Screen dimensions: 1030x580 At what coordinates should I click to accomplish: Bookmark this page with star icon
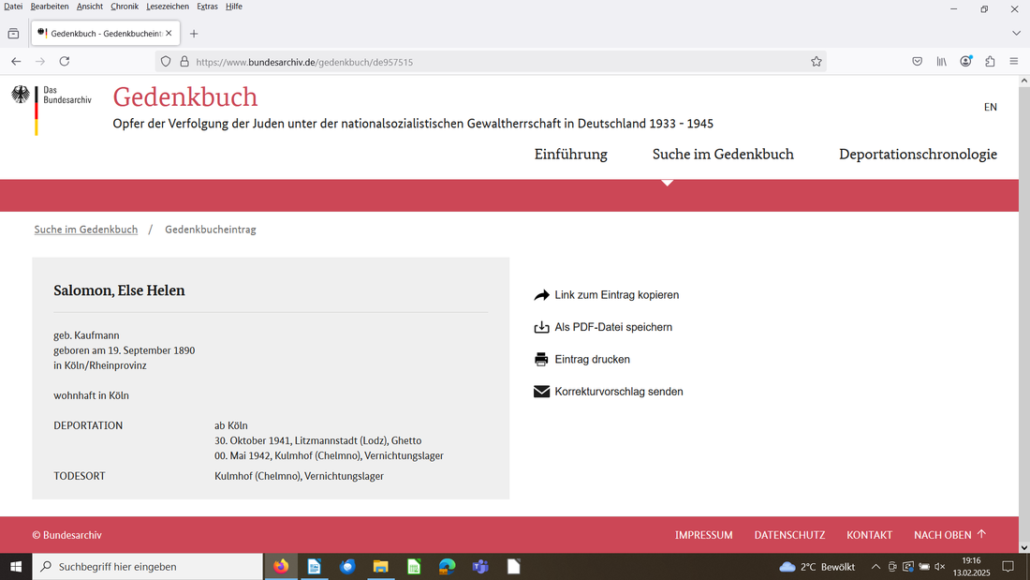(816, 61)
